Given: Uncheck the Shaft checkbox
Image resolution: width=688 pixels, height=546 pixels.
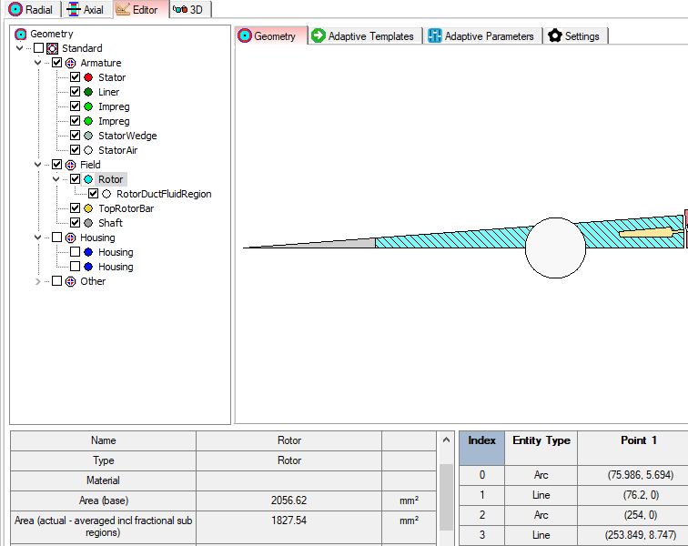Looking at the screenshot, I should tap(75, 223).
